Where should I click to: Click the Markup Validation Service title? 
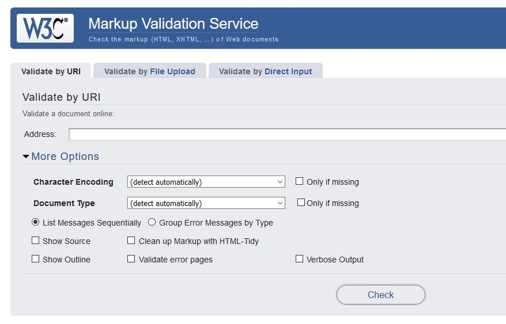click(173, 24)
